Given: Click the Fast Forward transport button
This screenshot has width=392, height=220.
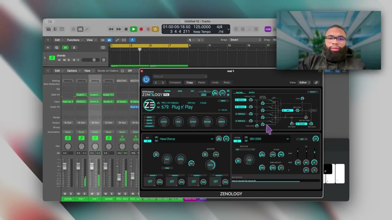Looking at the screenshot, I should coord(119,29).
